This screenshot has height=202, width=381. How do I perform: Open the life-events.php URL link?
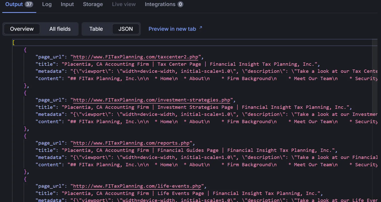137,186
